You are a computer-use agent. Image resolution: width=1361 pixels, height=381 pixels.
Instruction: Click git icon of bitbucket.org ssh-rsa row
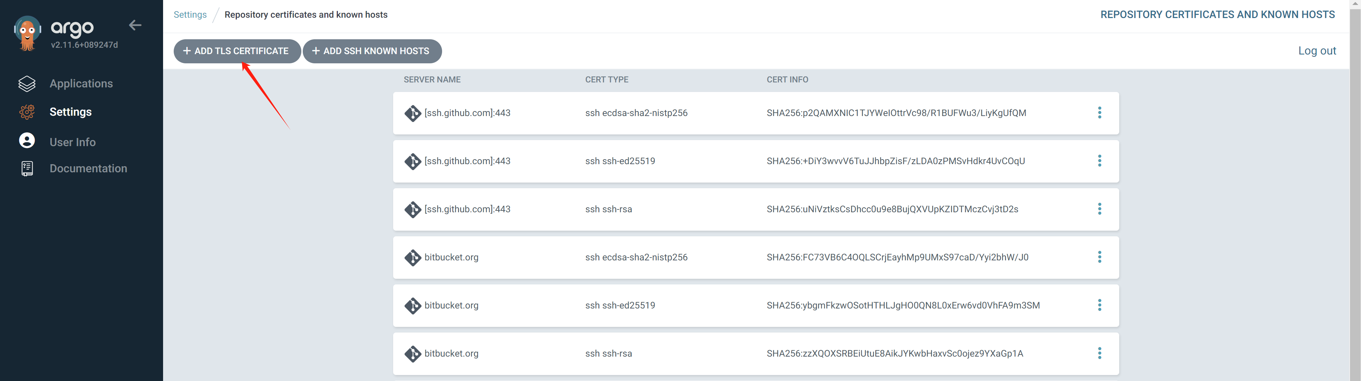412,354
